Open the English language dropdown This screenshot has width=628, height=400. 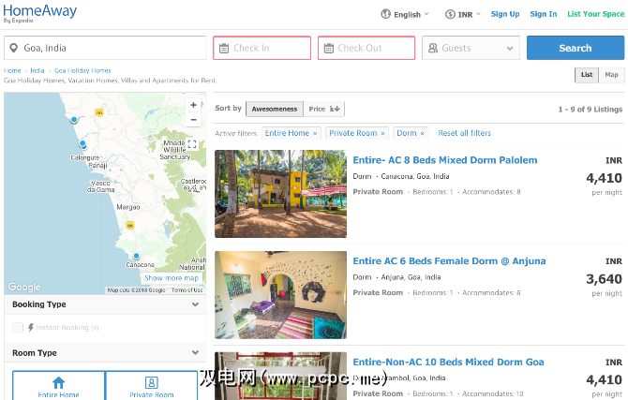(x=405, y=14)
